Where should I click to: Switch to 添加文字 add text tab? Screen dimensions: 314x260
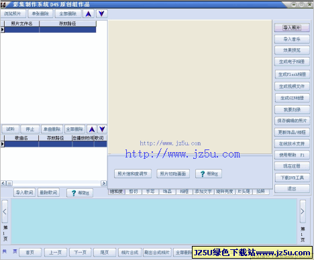pyautogui.click(x=203, y=192)
